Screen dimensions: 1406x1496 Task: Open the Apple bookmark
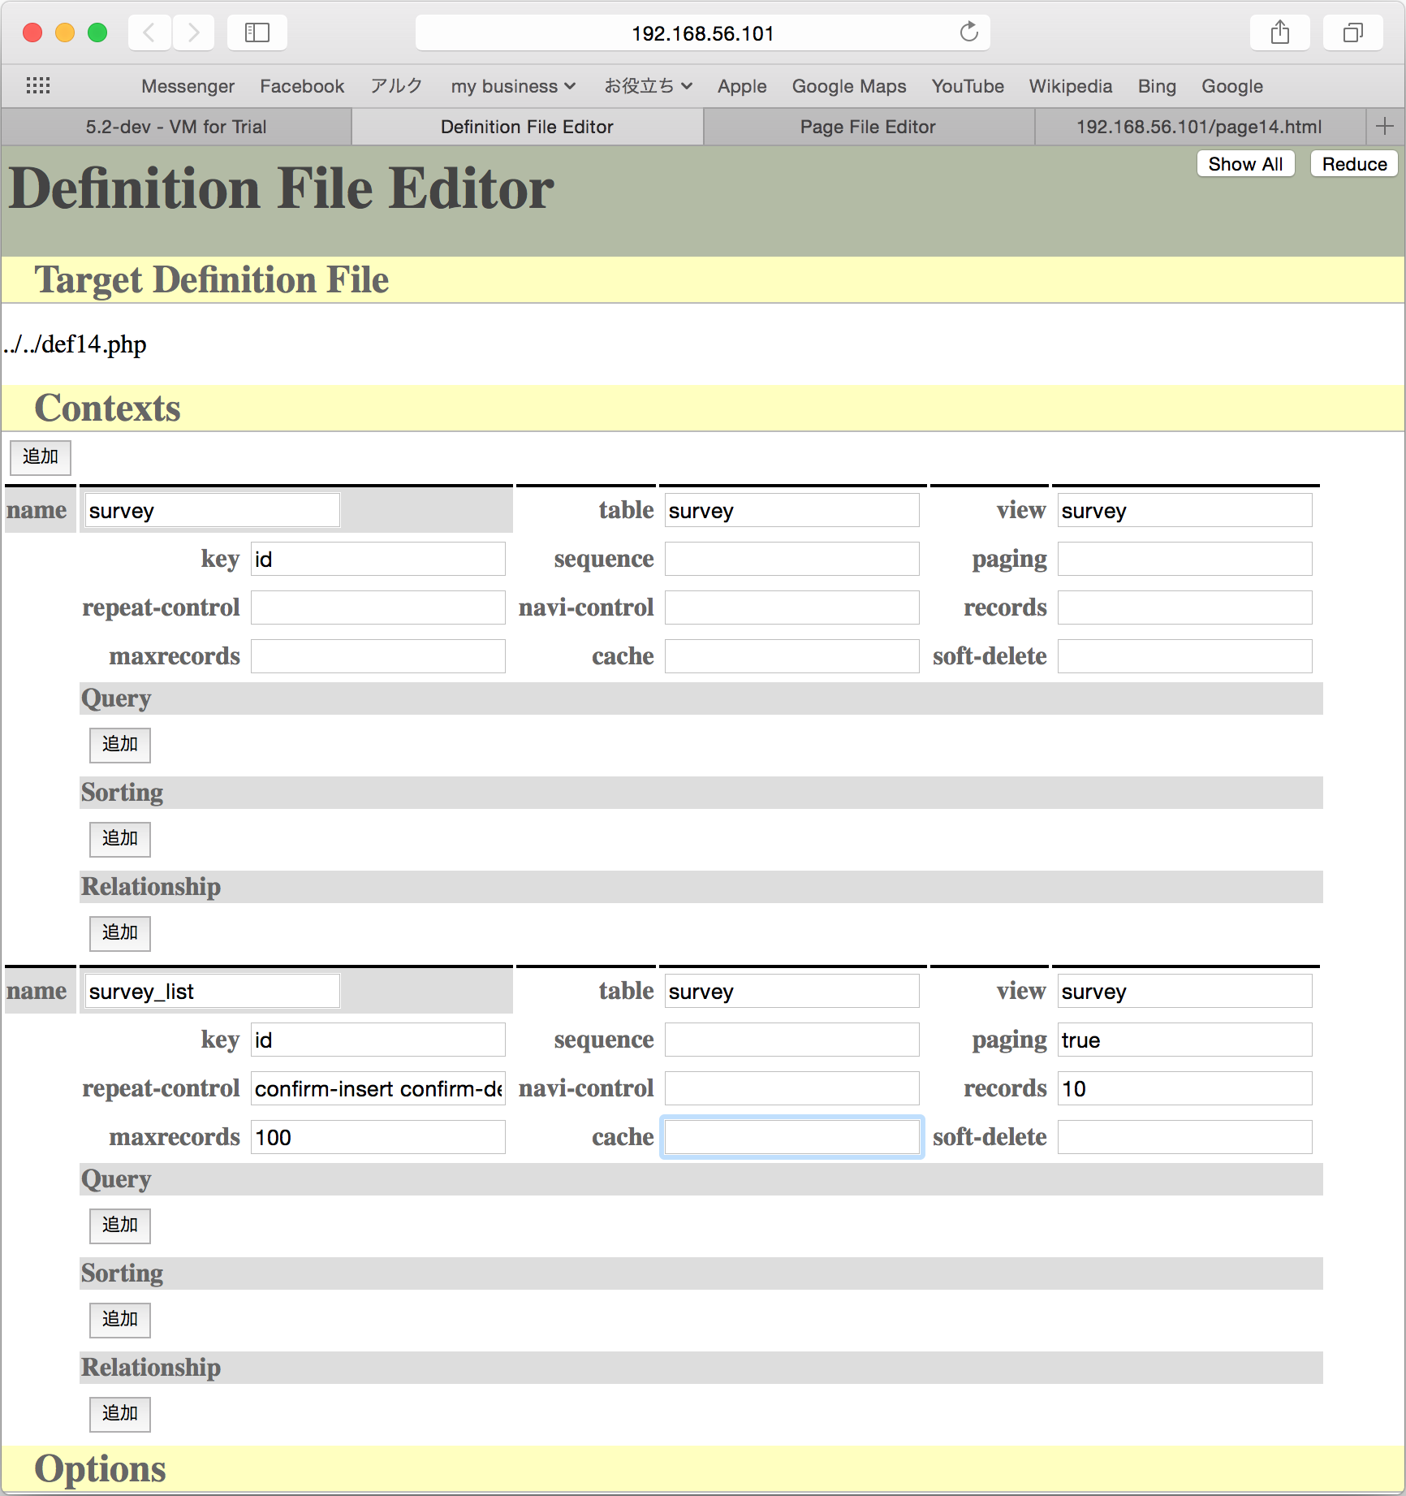click(742, 86)
